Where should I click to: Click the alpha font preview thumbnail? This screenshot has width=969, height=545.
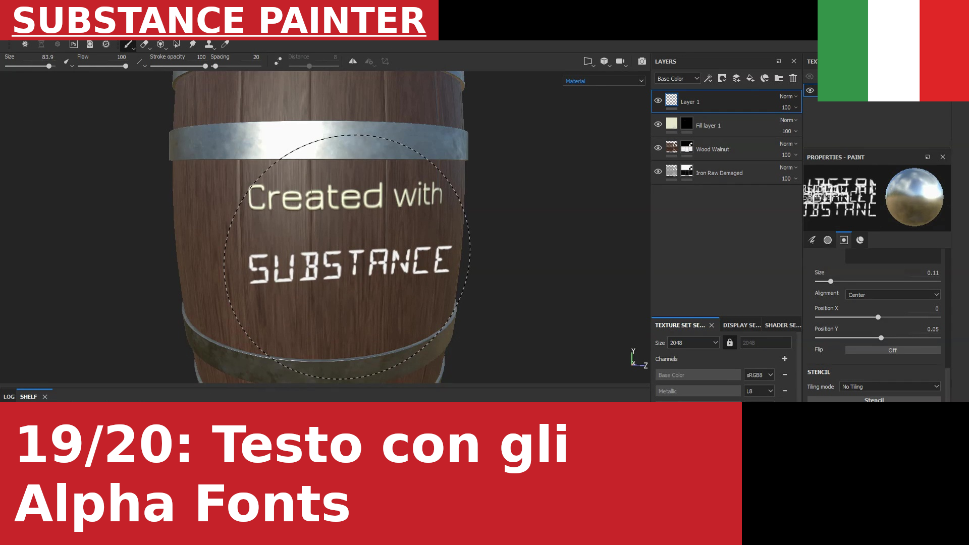click(x=841, y=197)
